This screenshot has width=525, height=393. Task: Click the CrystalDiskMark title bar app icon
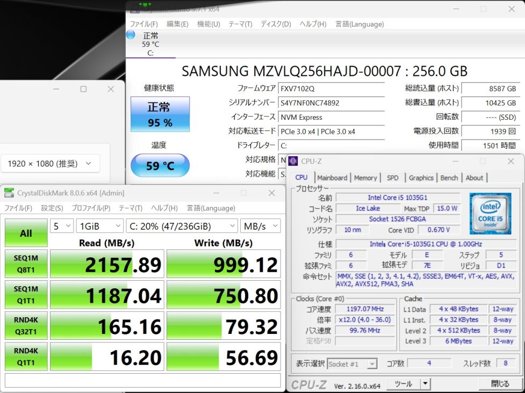tap(9, 193)
